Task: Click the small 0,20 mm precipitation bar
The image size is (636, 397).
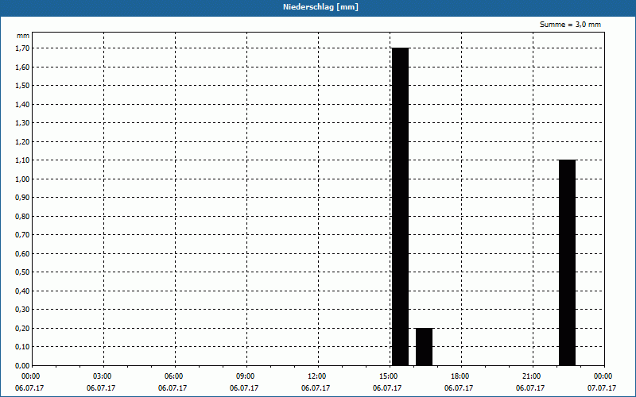Action: (424, 347)
